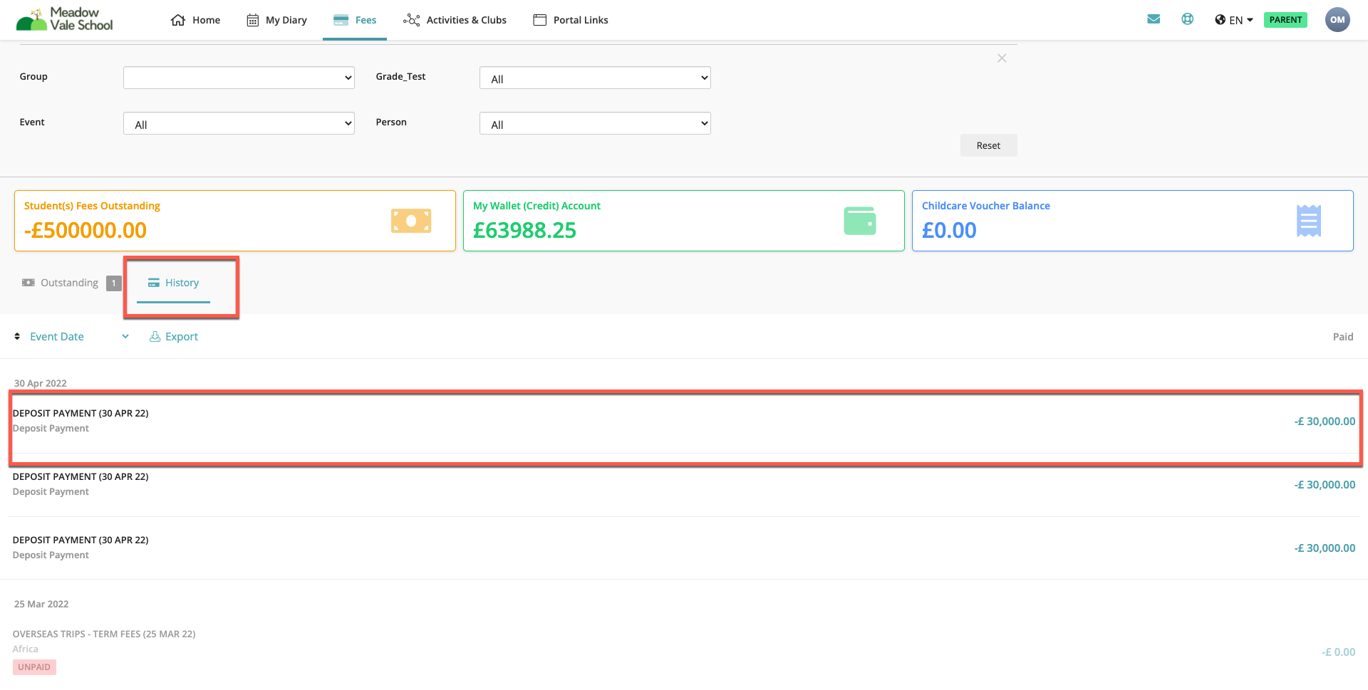Click the Childcare Voucher Balance card
Screen dimensions: 1368x690
coord(1133,221)
